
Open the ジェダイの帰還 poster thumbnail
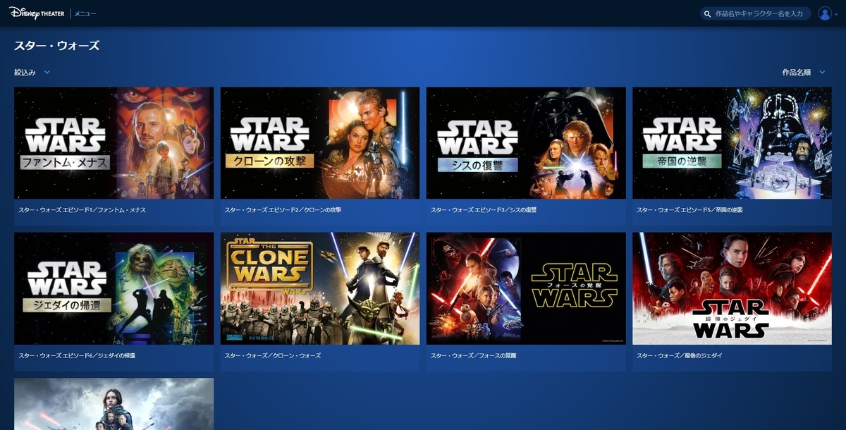click(x=114, y=288)
